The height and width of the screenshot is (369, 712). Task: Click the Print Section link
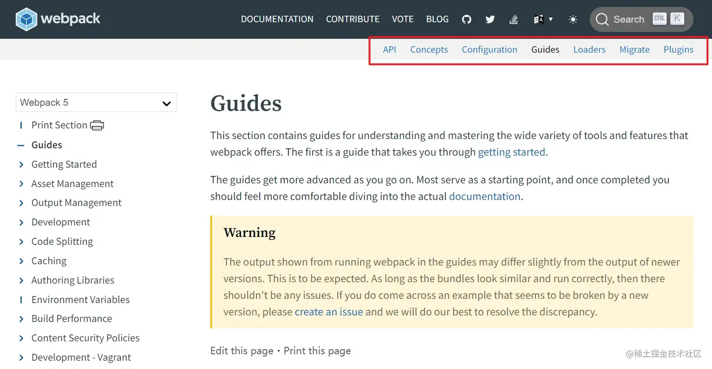pyautogui.click(x=59, y=125)
